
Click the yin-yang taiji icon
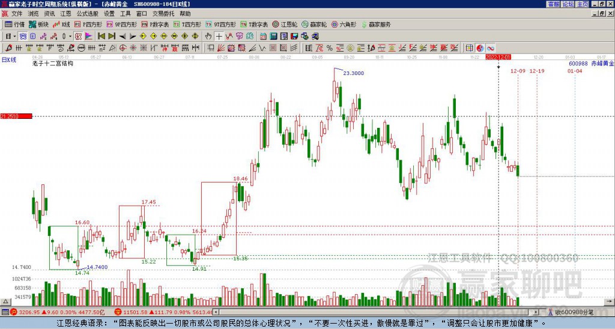[x=479, y=48]
